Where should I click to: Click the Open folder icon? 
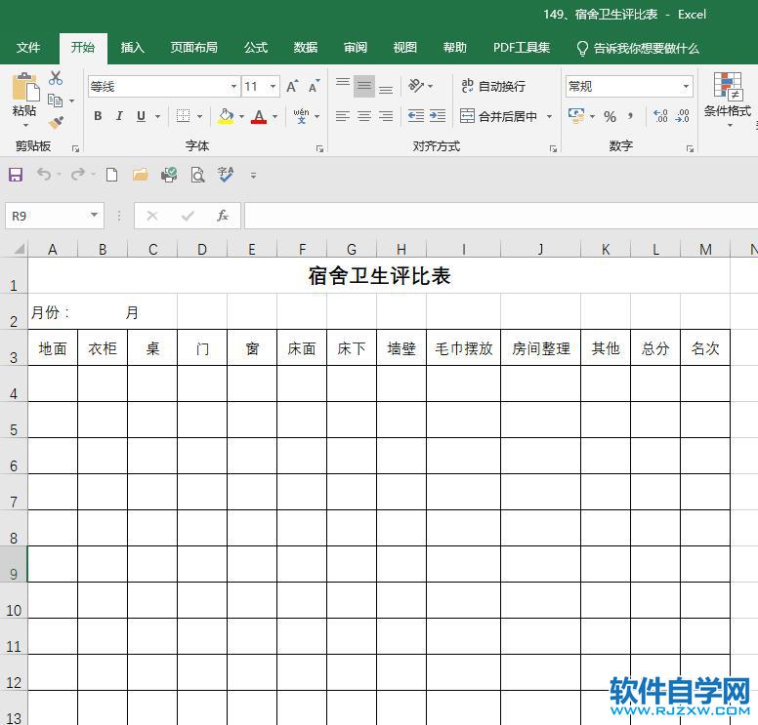pyautogui.click(x=141, y=175)
